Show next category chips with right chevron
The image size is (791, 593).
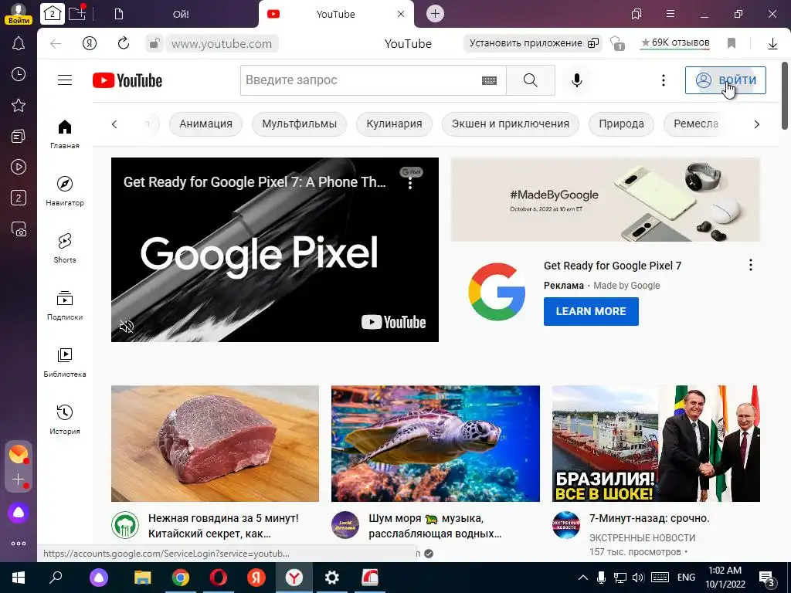(x=756, y=124)
